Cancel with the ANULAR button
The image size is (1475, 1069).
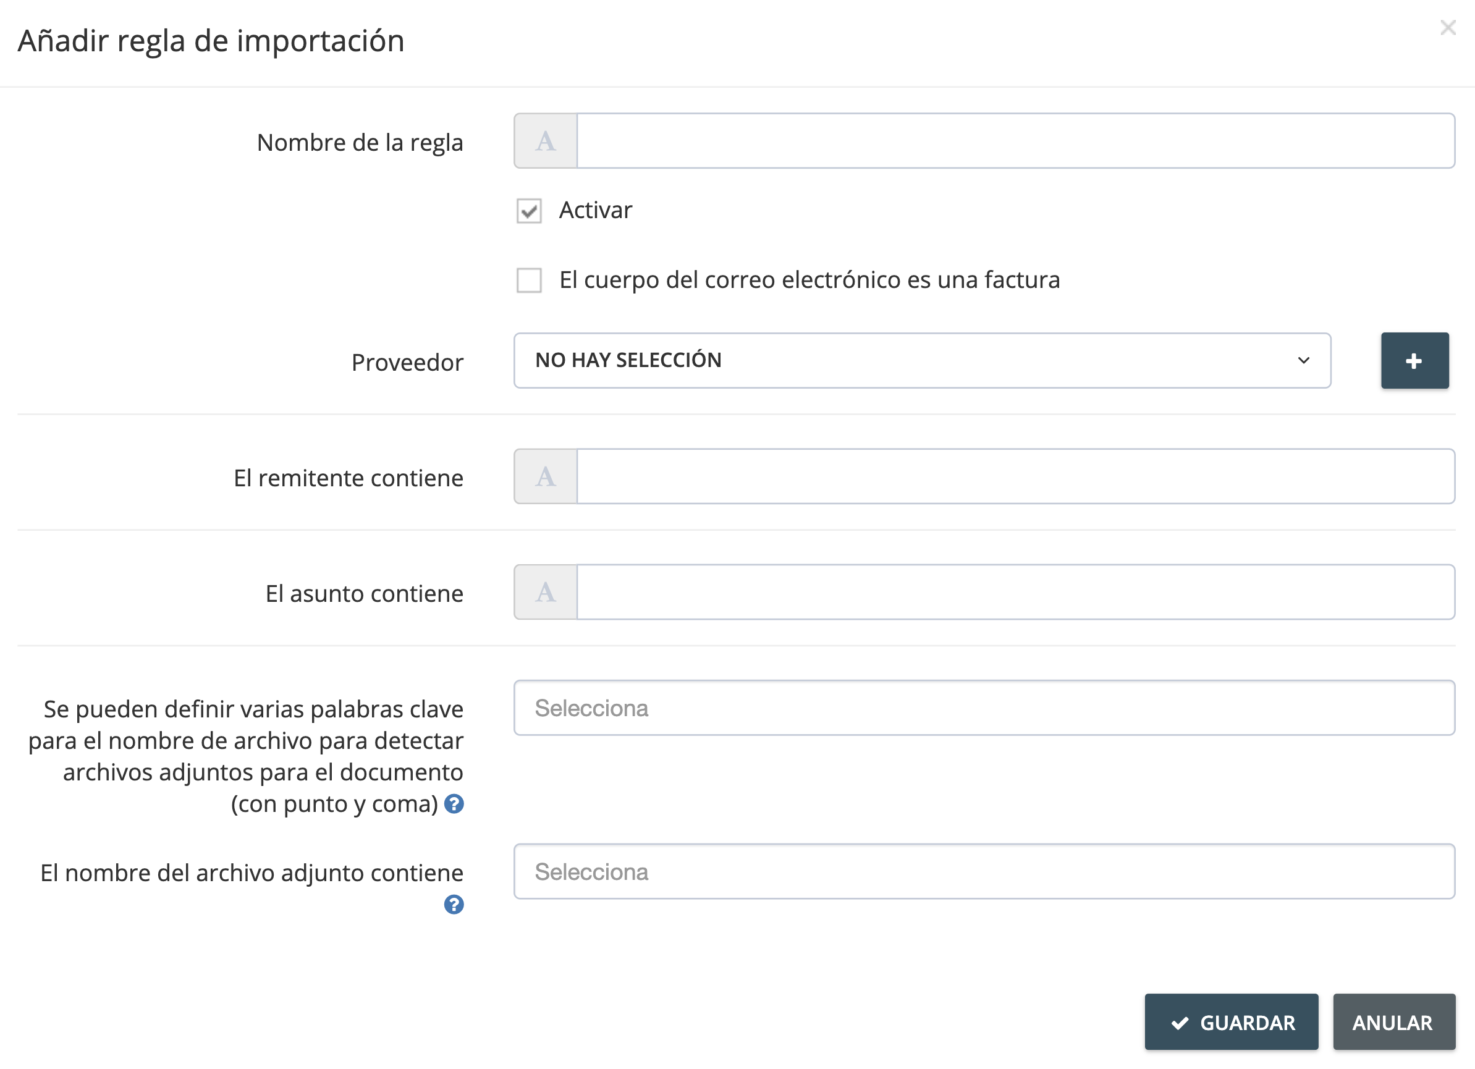1394,1022
